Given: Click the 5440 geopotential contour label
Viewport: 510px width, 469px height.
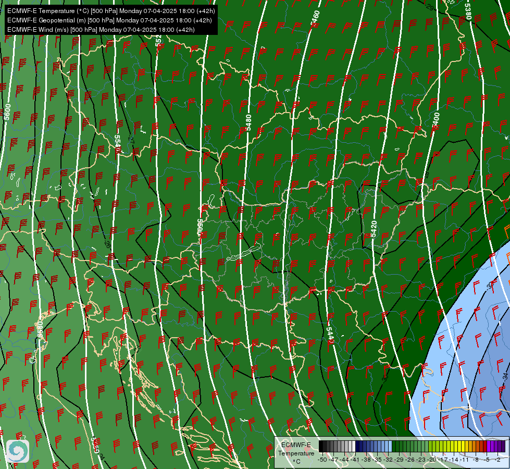Looking at the screenshot, I should pos(330,336).
